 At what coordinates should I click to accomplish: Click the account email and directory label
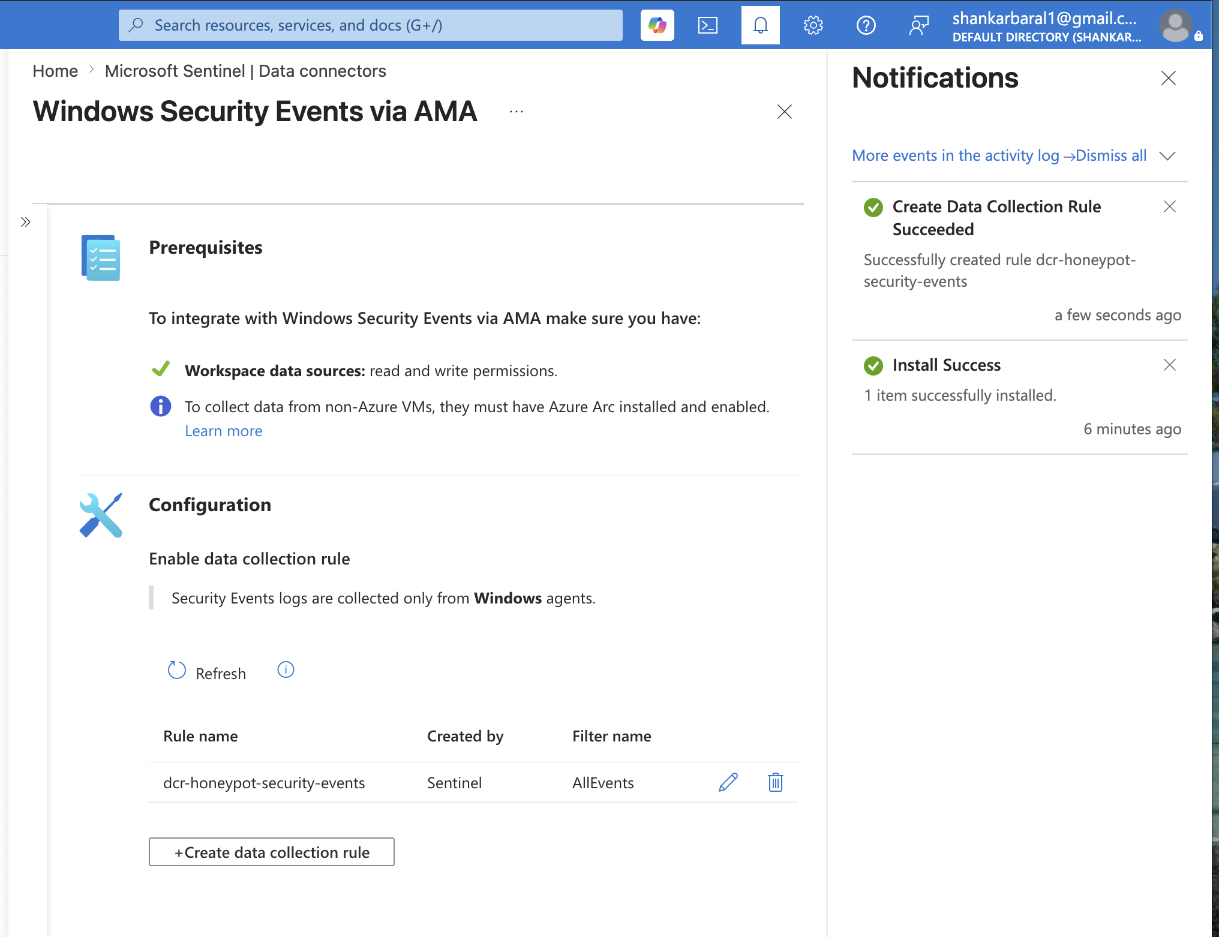(1046, 27)
